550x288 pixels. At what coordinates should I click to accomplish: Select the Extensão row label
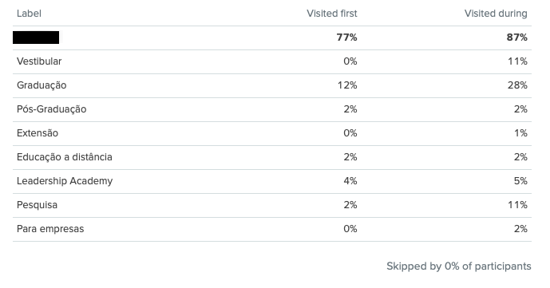click(38, 133)
